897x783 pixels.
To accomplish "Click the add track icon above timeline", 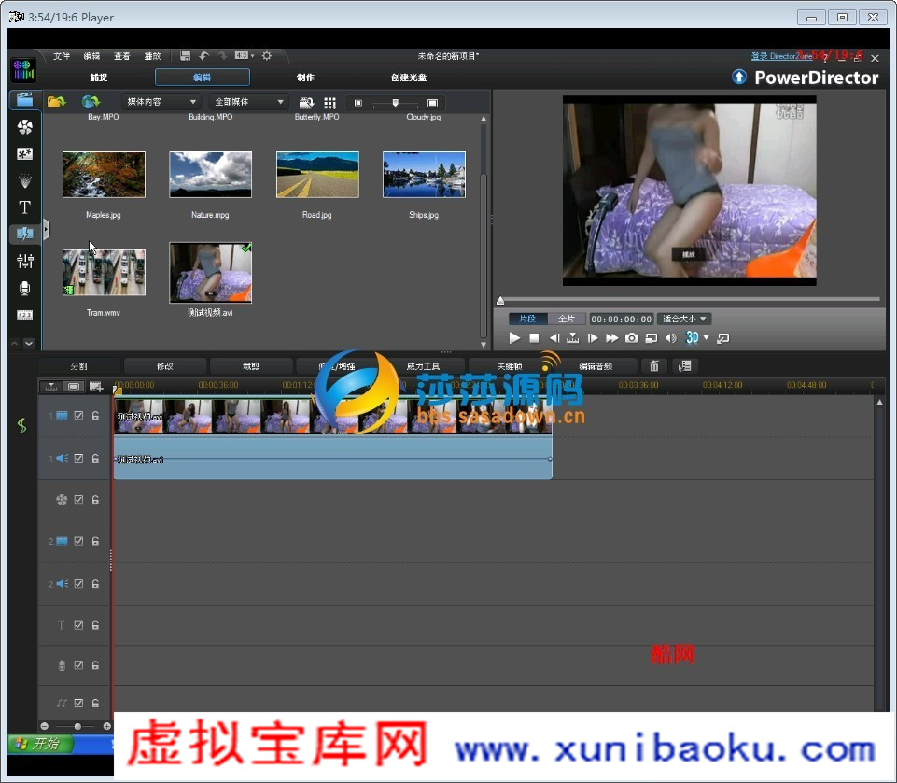I will click(x=96, y=386).
